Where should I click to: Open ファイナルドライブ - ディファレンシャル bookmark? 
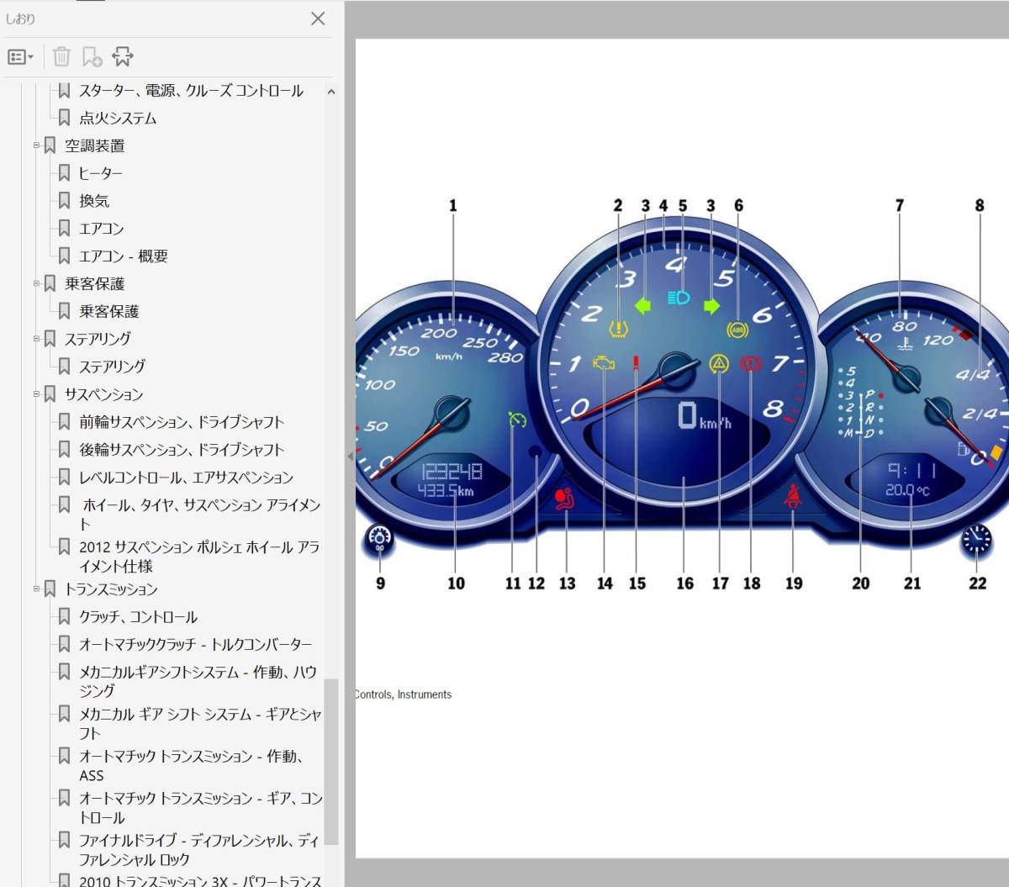point(199,849)
